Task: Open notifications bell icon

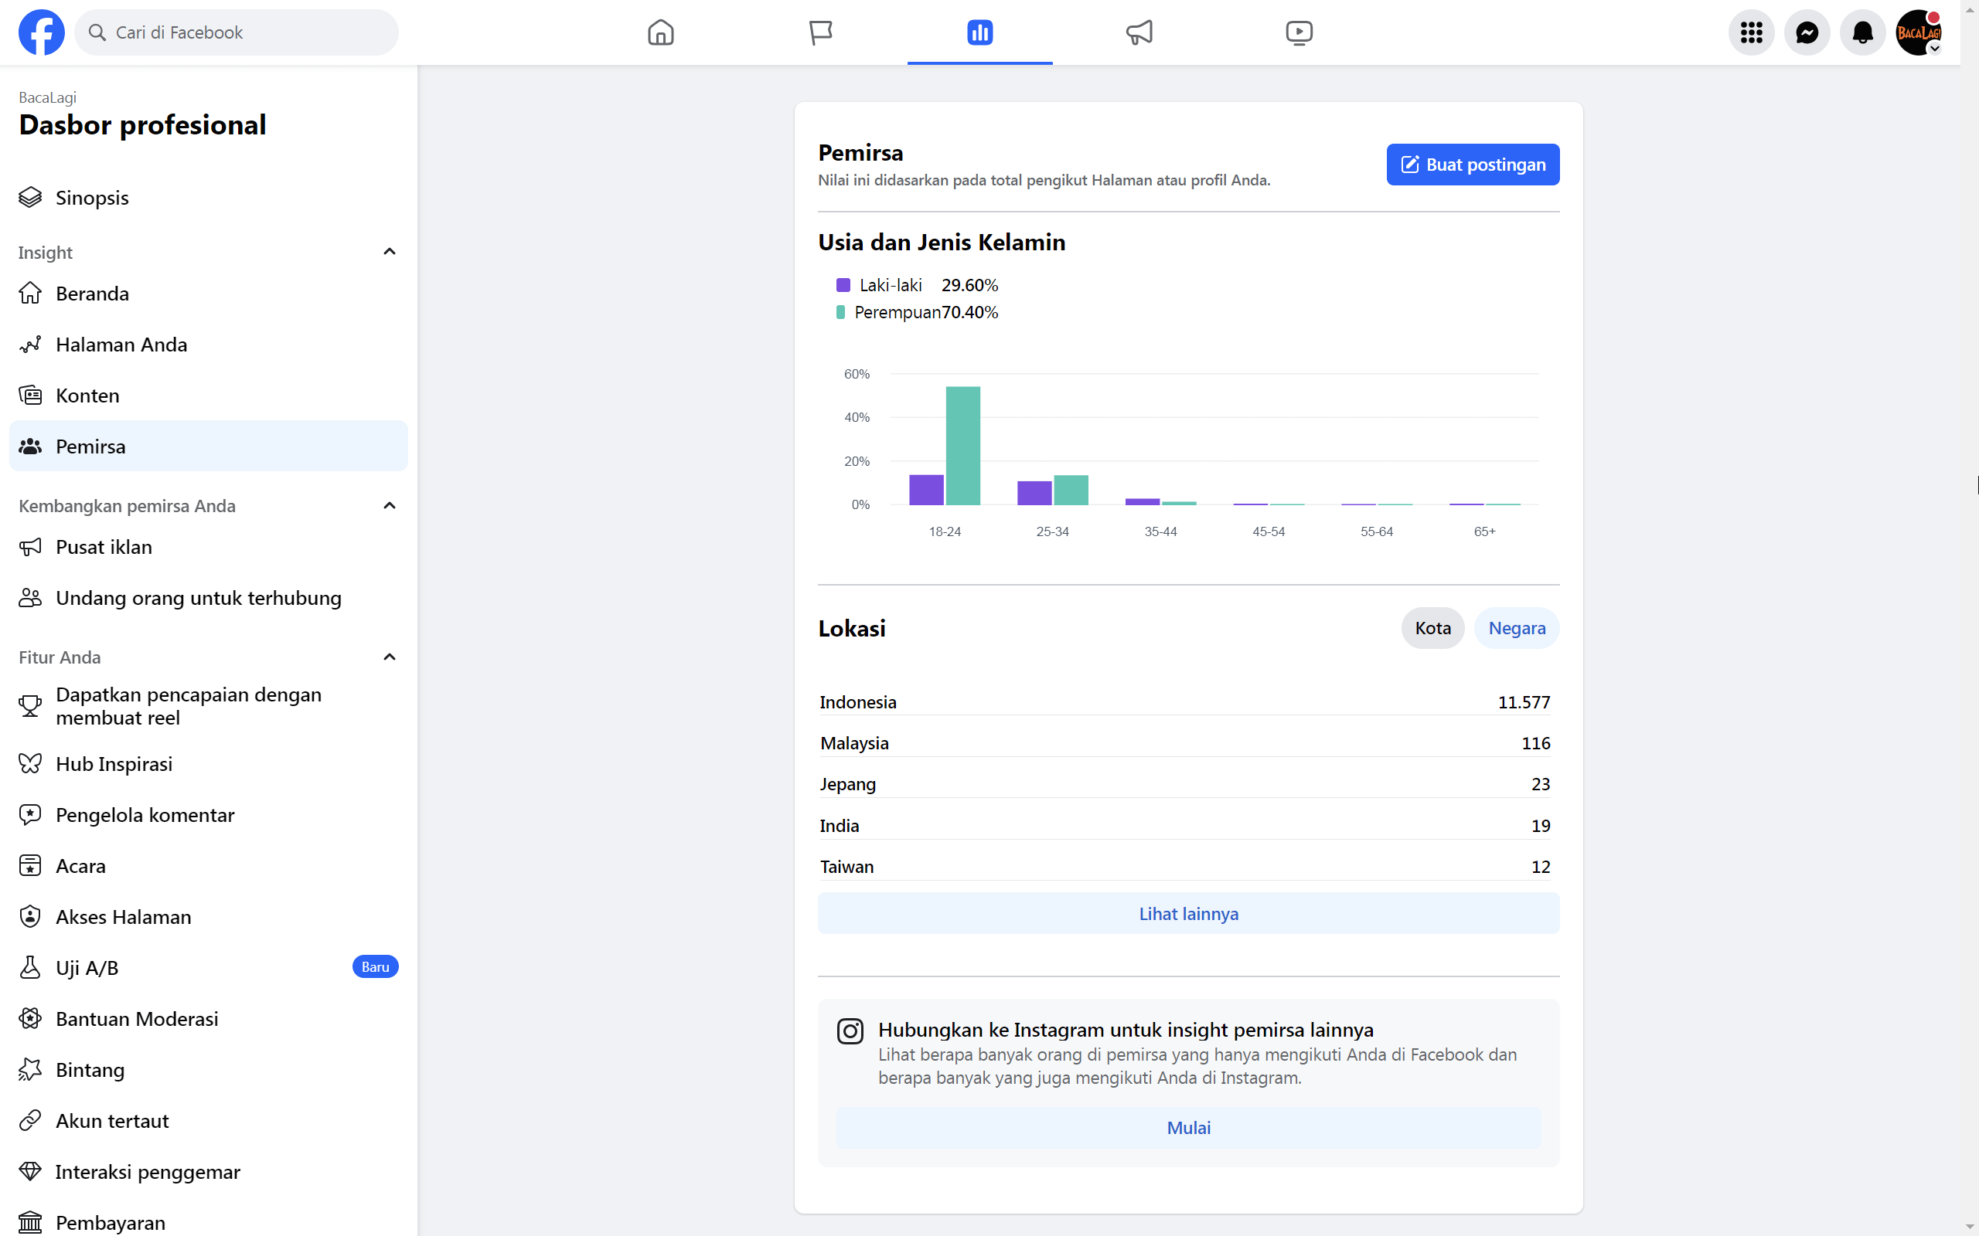Action: coord(1862,32)
